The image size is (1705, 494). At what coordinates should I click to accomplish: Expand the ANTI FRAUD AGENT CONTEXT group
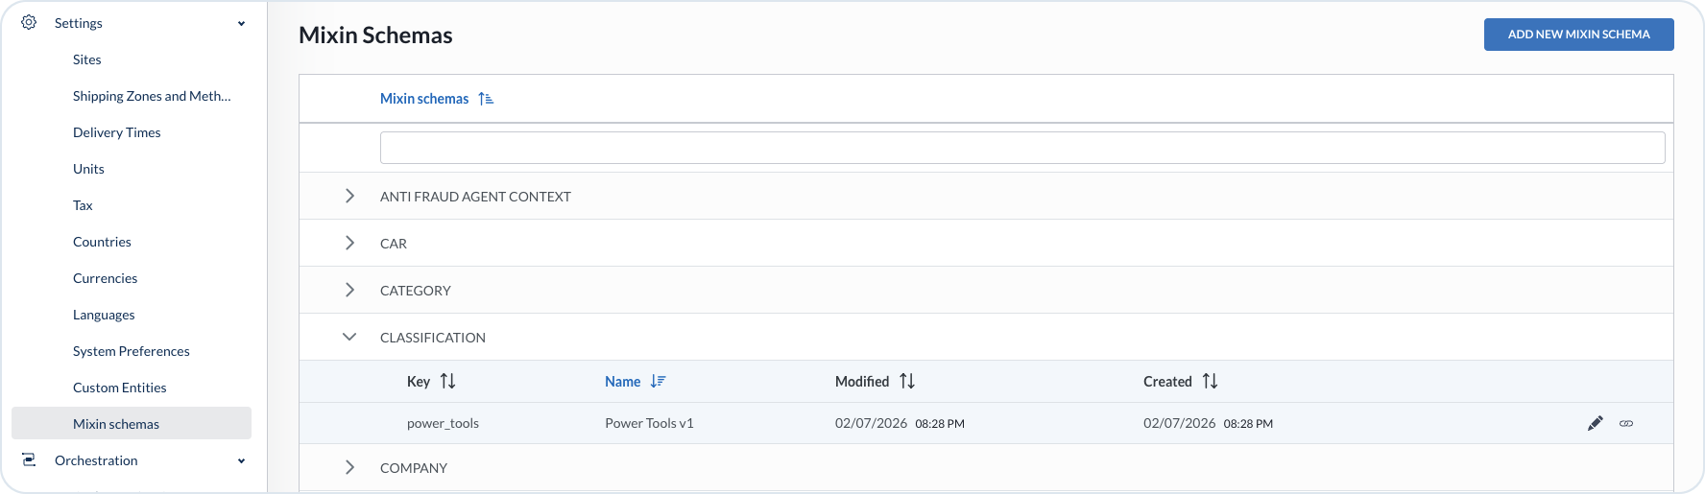coord(349,197)
